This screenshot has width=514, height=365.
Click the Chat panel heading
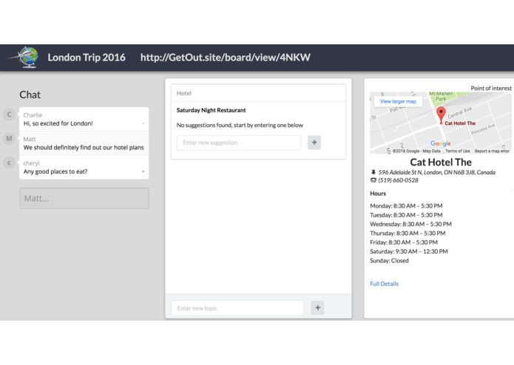30,95
